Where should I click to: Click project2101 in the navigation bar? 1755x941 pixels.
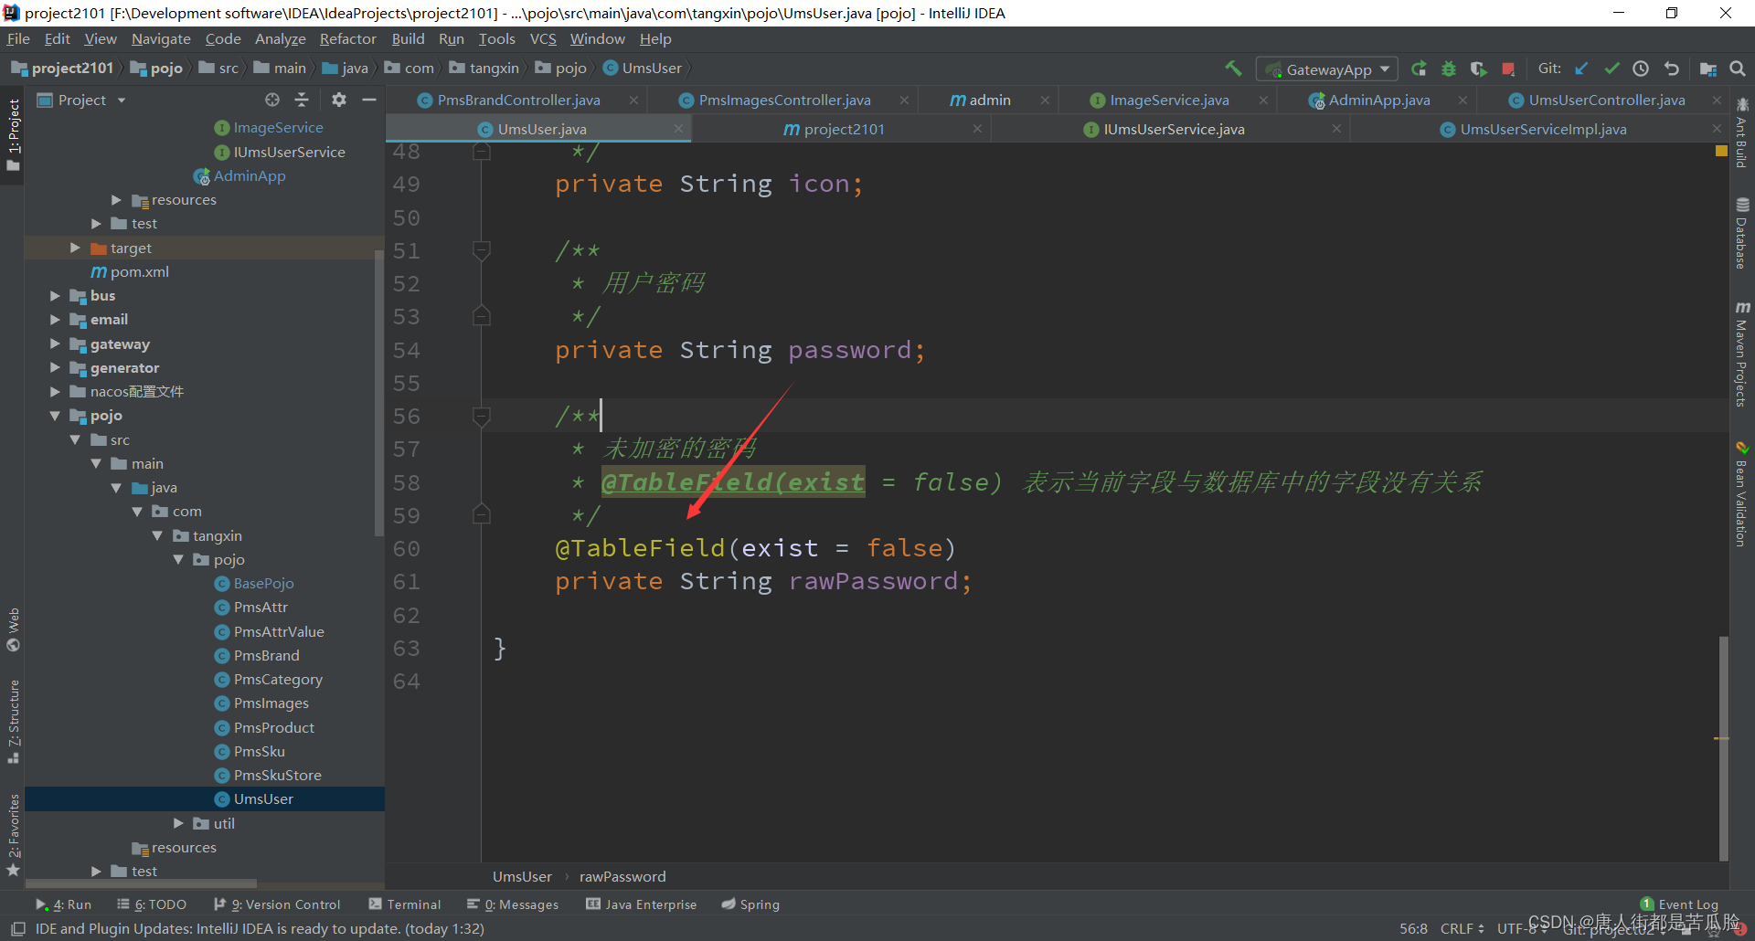(63, 68)
